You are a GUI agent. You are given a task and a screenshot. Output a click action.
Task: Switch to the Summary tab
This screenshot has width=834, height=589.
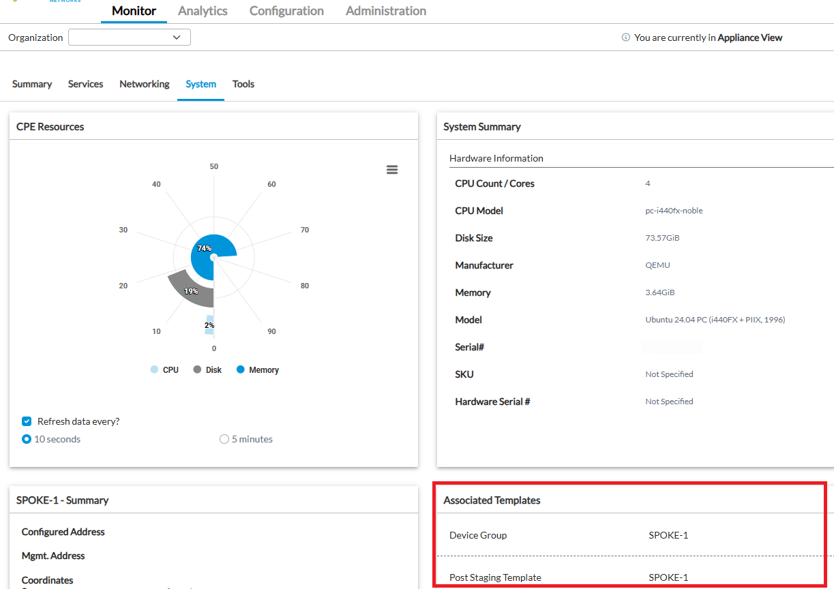coord(32,84)
